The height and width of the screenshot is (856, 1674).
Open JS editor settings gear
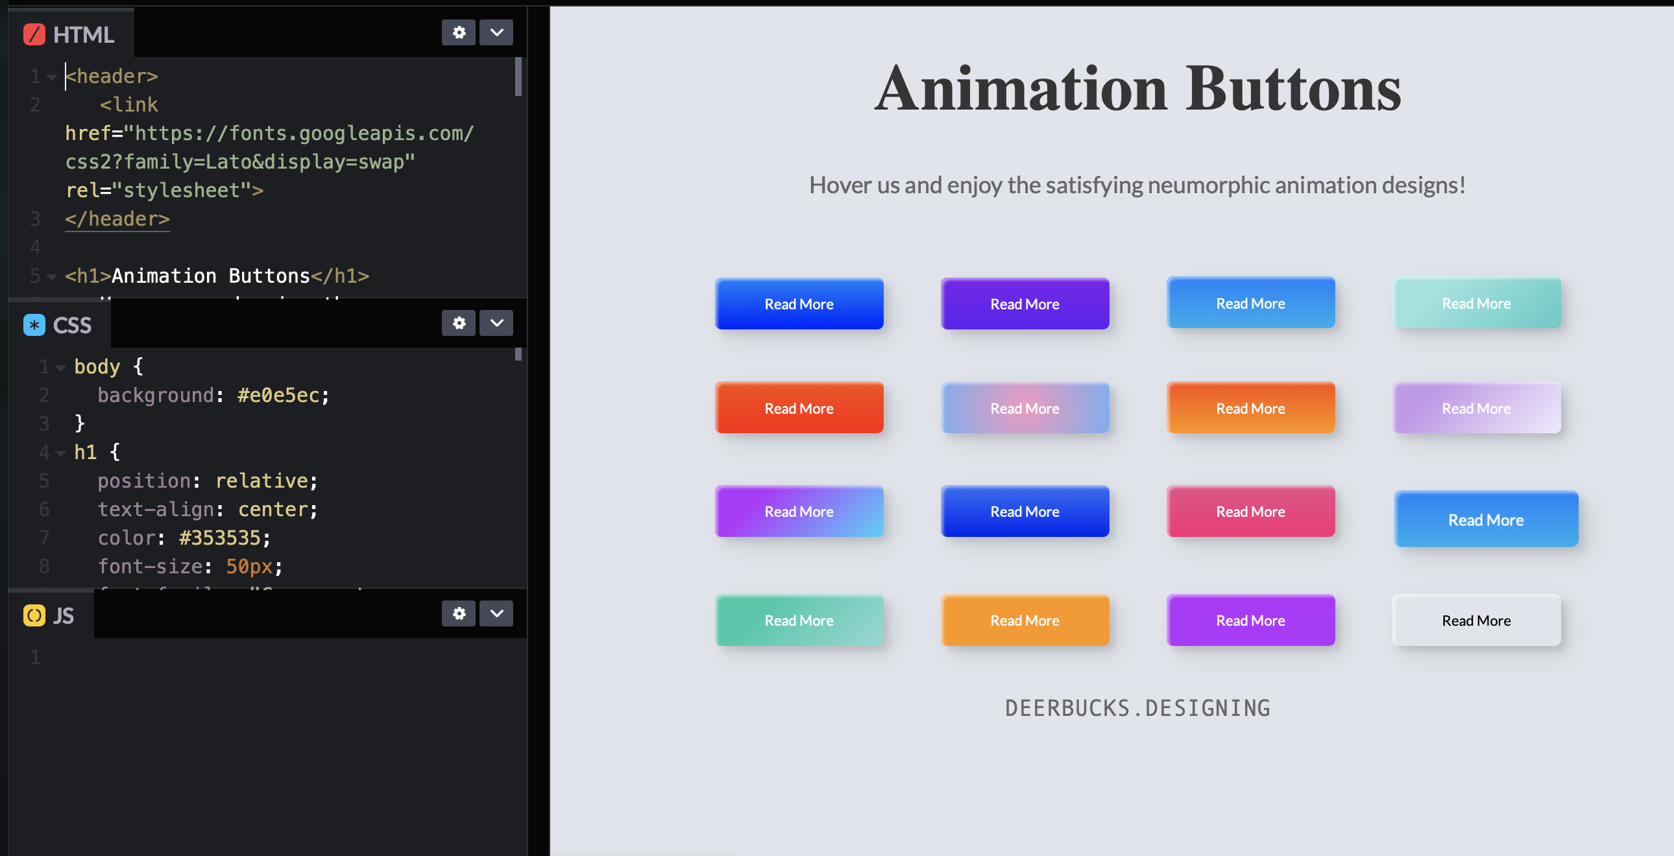[x=459, y=613]
